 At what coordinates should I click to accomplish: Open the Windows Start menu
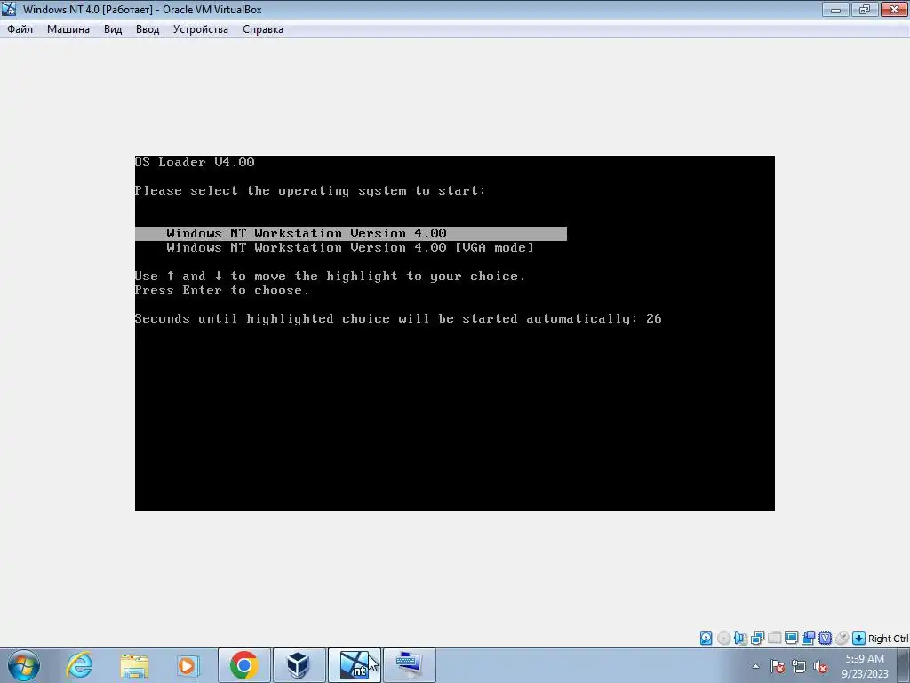24,665
